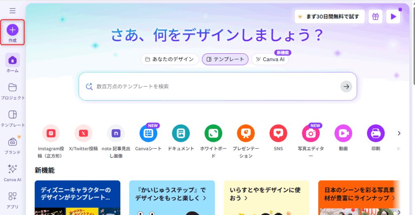
Task: Open Canva AI in the sidebar
Action: 13,173
